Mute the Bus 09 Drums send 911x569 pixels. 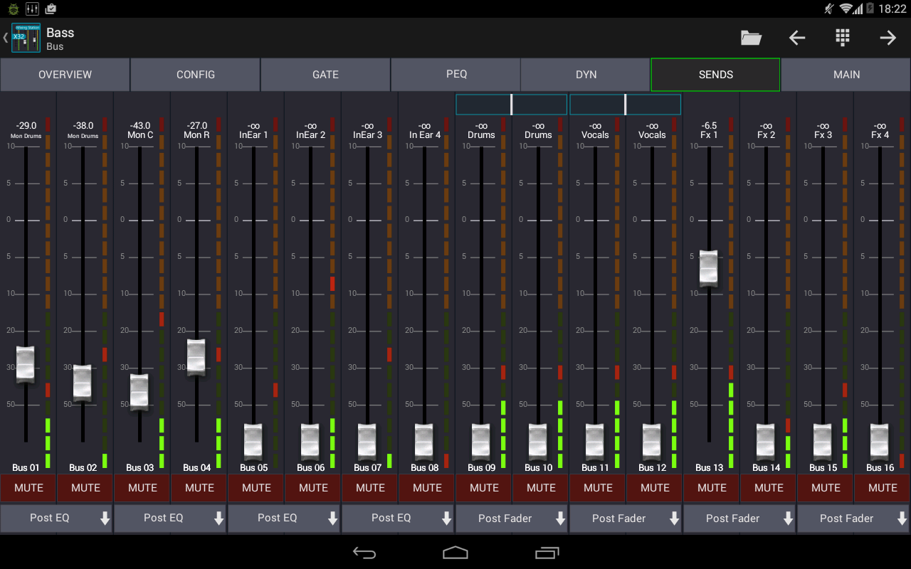click(x=483, y=488)
